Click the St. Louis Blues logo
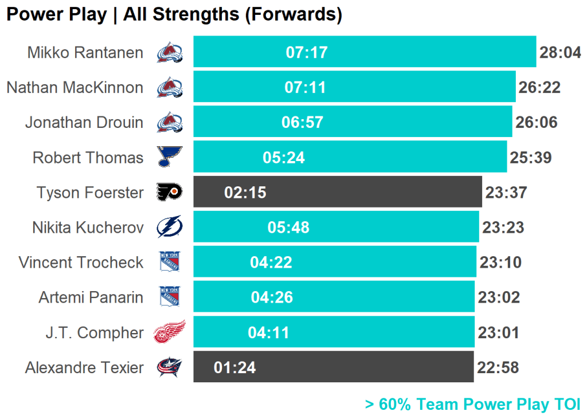This screenshot has width=587, height=419. coord(170,157)
